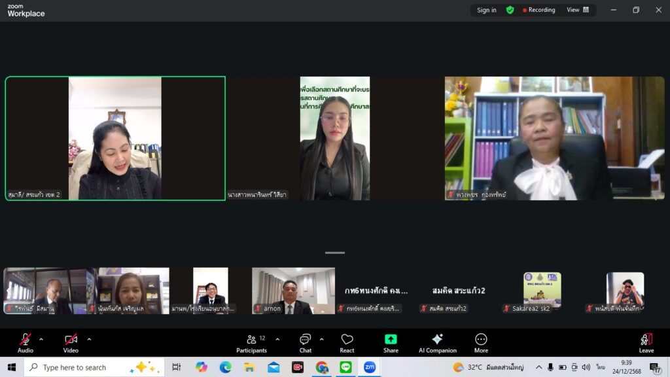
Task: Open AI Companion
Action: click(x=437, y=342)
